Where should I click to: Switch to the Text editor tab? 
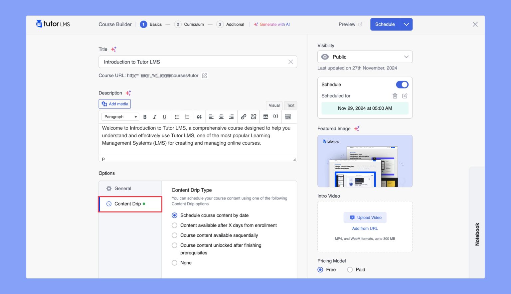point(290,105)
